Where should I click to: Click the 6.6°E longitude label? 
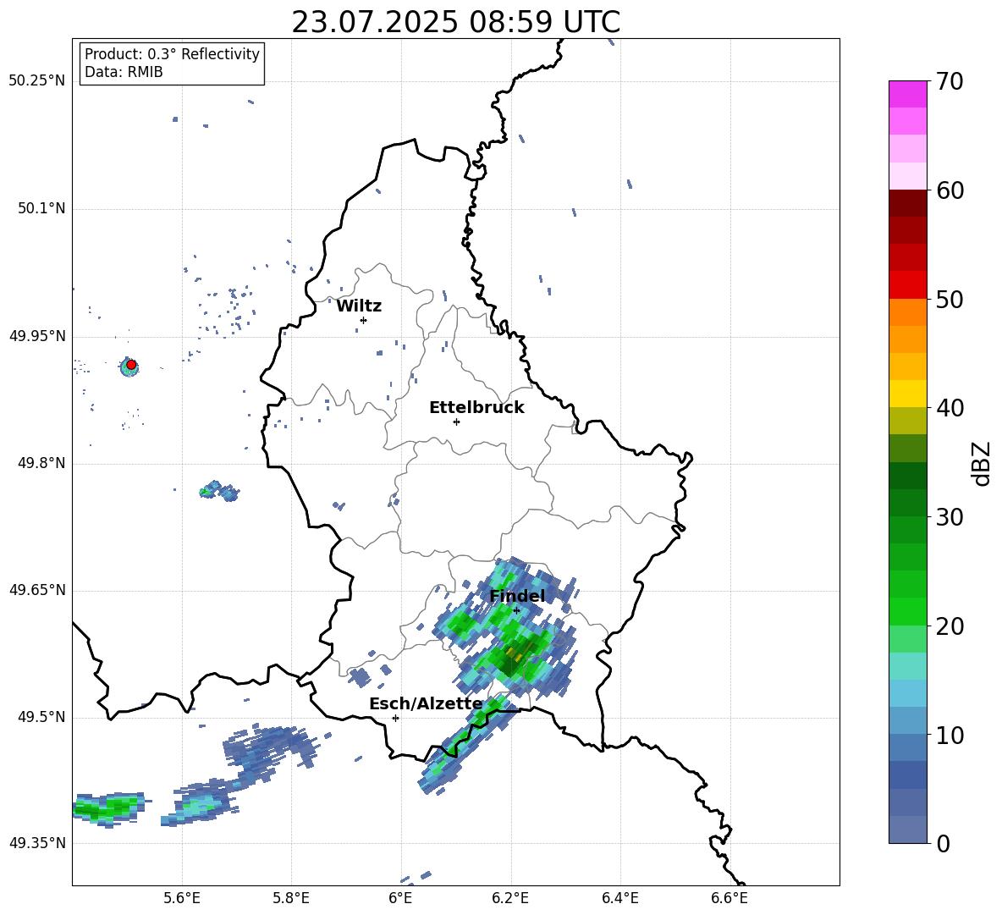729,898
